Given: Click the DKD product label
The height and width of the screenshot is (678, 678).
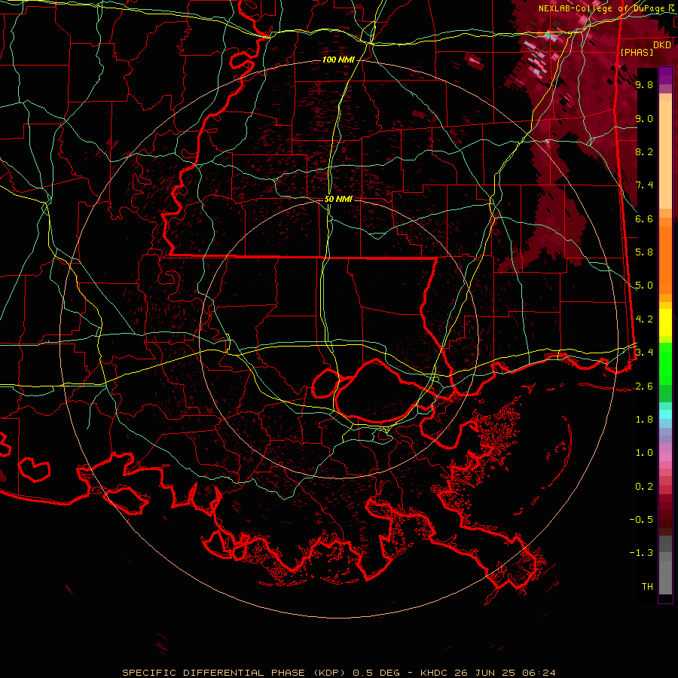Looking at the screenshot, I should click(662, 45).
